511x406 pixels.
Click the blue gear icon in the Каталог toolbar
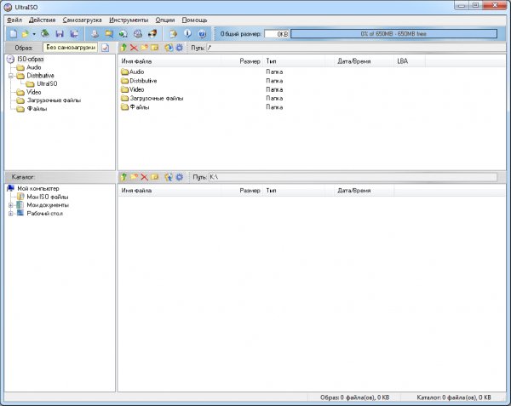179,177
